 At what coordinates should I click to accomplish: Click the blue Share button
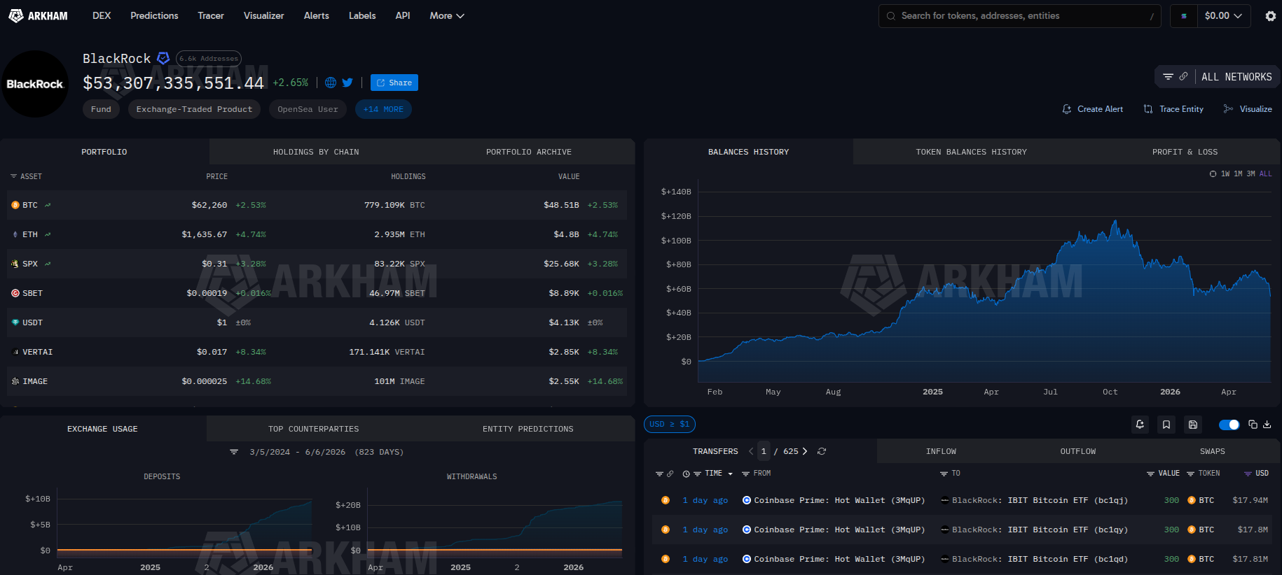(x=394, y=83)
